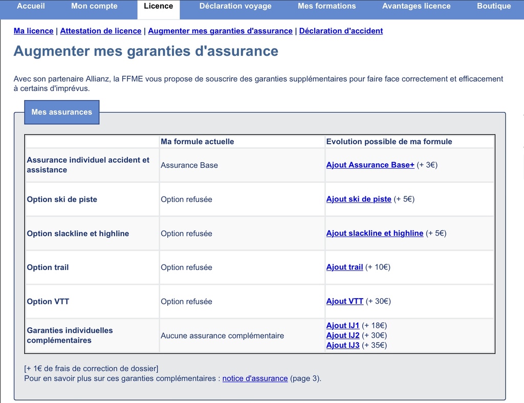
Task: Click 'Option ski de piste' row label
Action: pyautogui.click(x=62, y=199)
